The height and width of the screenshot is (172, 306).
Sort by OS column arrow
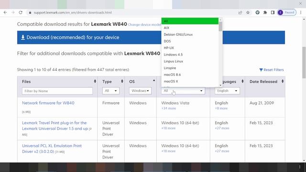point(154,80)
